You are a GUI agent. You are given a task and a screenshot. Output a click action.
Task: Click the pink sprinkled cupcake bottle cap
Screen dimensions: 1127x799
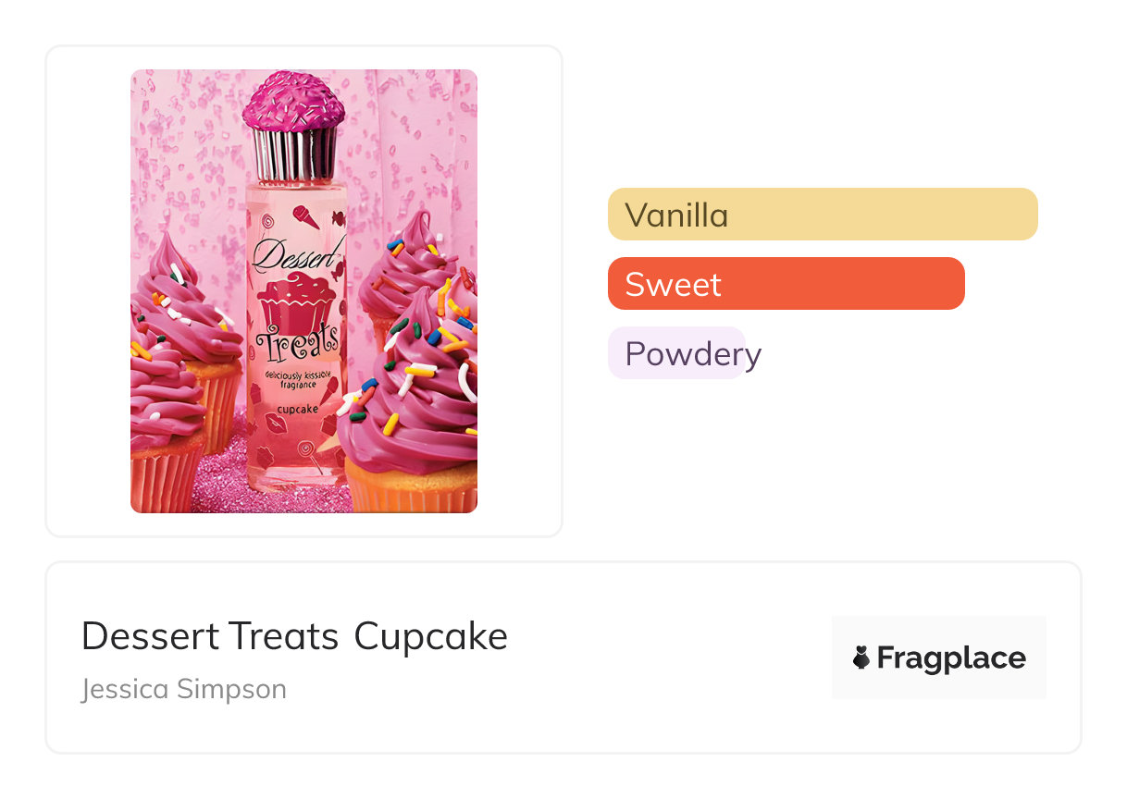click(x=292, y=100)
